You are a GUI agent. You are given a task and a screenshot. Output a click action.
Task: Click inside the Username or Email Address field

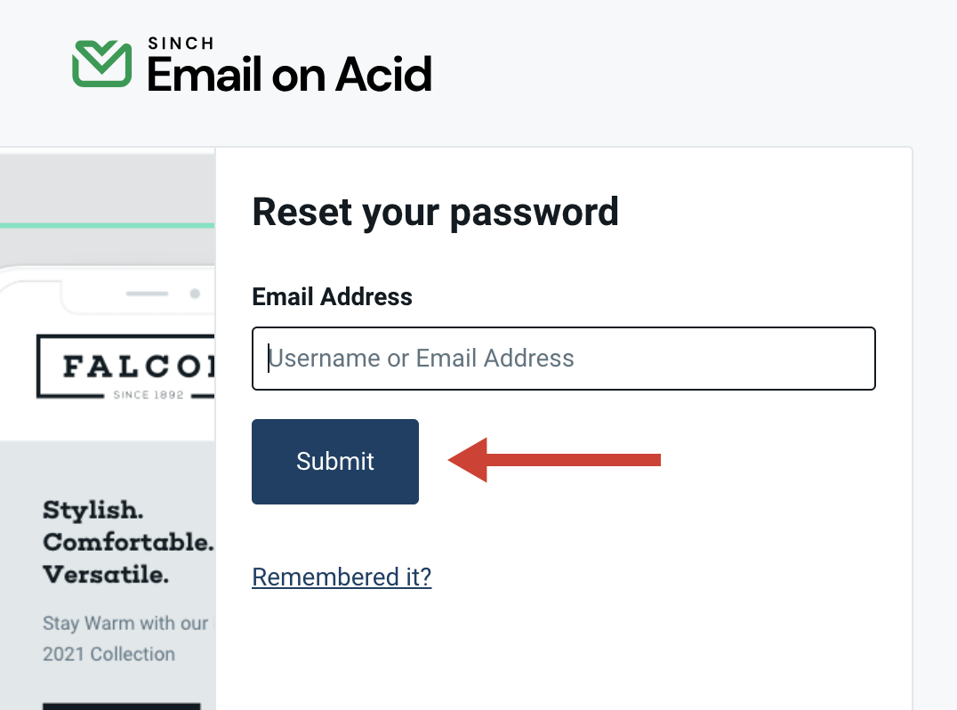point(564,359)
